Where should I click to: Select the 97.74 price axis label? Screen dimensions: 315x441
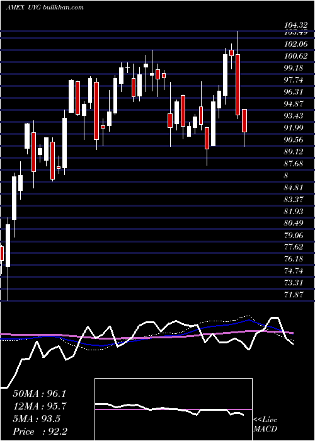(x=295, y=80)
